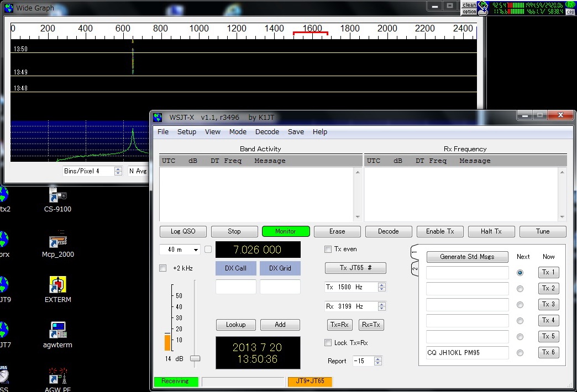Click the WSJT-X title bar globe icon

click(x=158, y=117)
